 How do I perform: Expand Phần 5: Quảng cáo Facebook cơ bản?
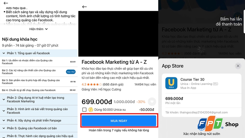click(39, 128)
